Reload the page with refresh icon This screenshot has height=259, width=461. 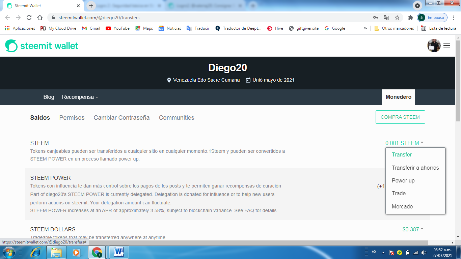29,18
